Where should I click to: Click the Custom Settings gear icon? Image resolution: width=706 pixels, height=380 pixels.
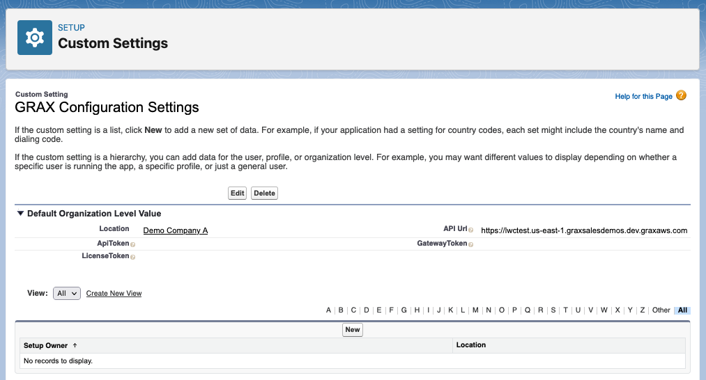click(x=35, y=38)
